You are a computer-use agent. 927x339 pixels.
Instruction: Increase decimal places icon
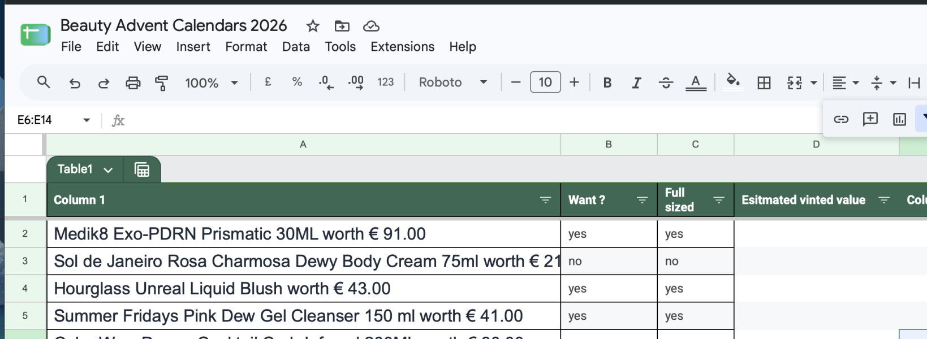(x=356, y=82)
